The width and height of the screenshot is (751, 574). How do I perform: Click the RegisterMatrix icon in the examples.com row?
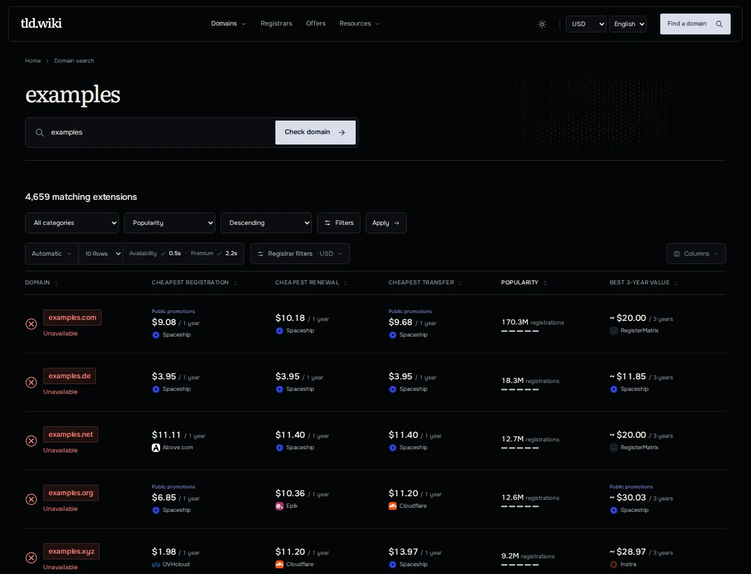coord(614,331)
